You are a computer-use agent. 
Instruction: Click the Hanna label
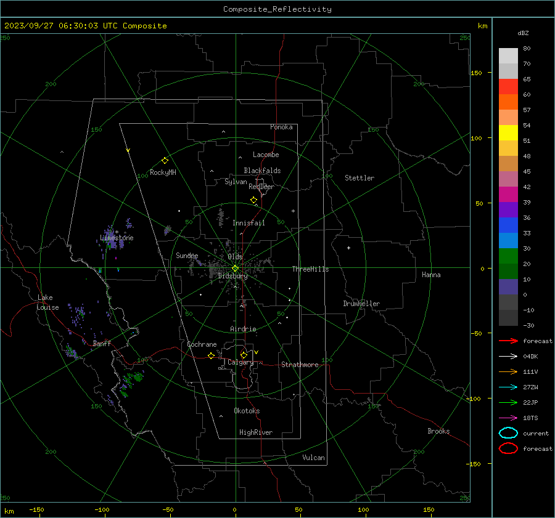coord(431,275)
